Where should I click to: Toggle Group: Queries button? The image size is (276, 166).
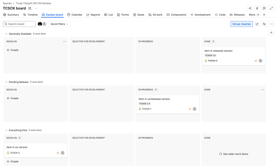pos(241,24)
